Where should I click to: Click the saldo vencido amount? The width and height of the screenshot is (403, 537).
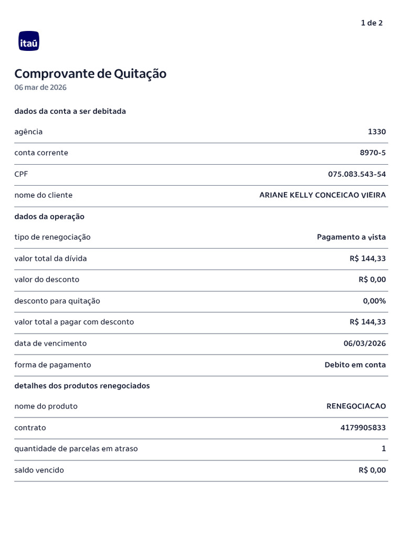click(372, 470)
